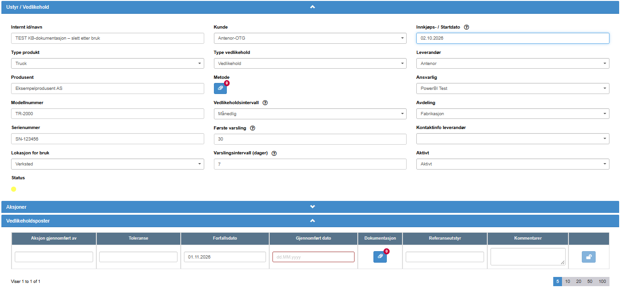Show 5 rows per page

(557, 282)
